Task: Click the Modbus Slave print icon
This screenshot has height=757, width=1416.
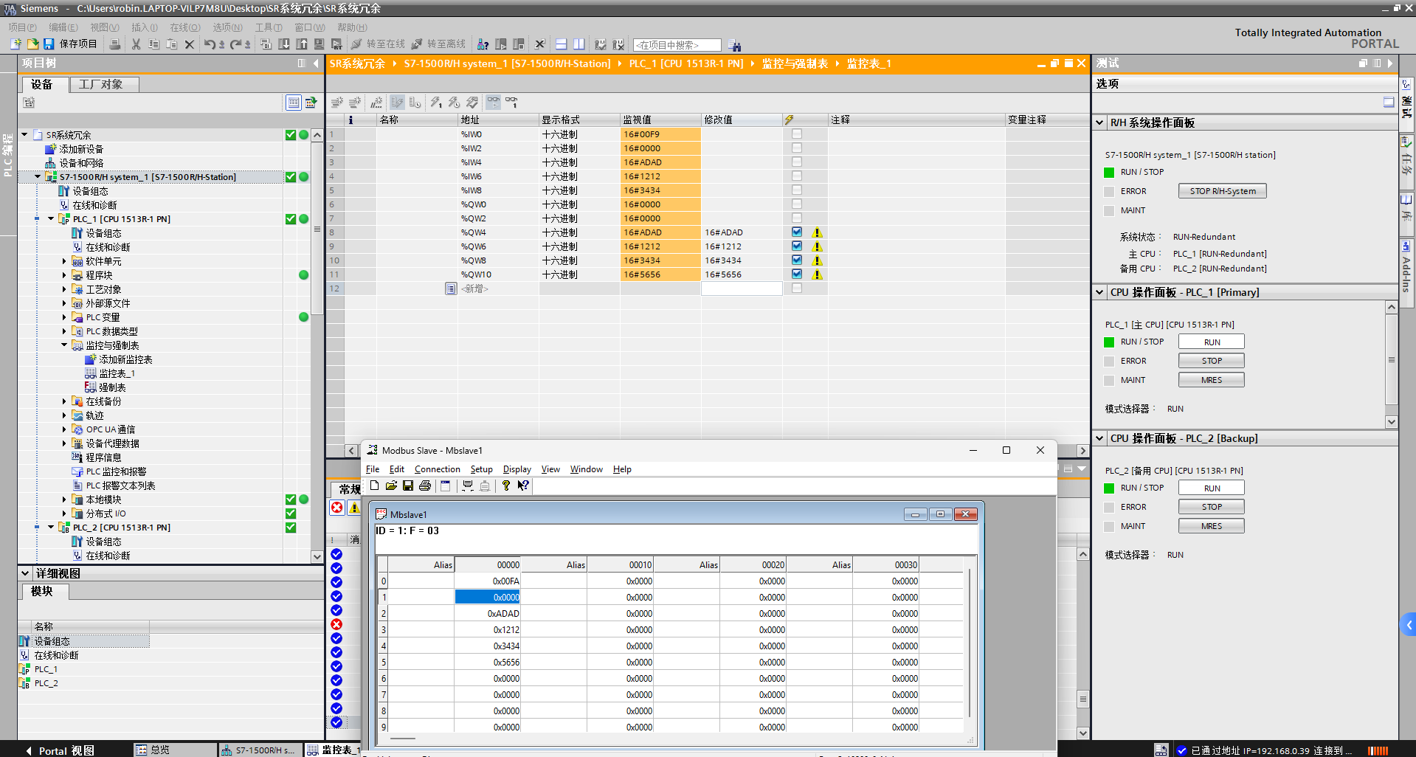Action: click(x=425, y=485)
